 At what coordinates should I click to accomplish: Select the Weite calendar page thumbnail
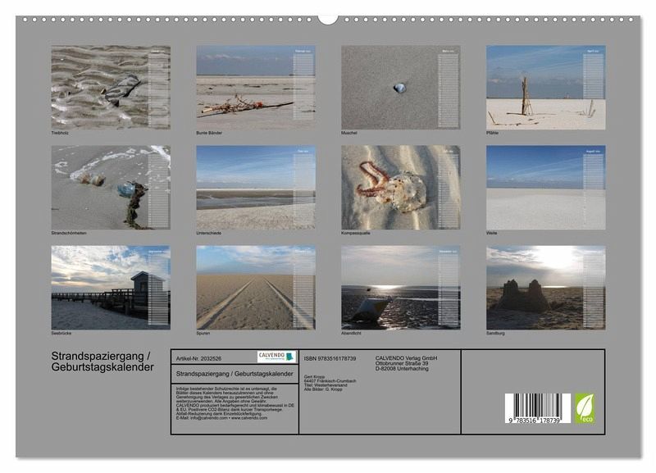click(546, 188)
